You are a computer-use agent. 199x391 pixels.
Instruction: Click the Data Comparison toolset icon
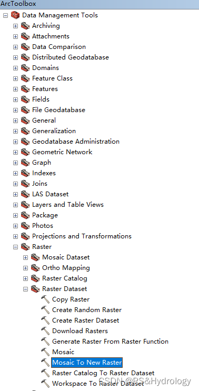pos(25,47)
